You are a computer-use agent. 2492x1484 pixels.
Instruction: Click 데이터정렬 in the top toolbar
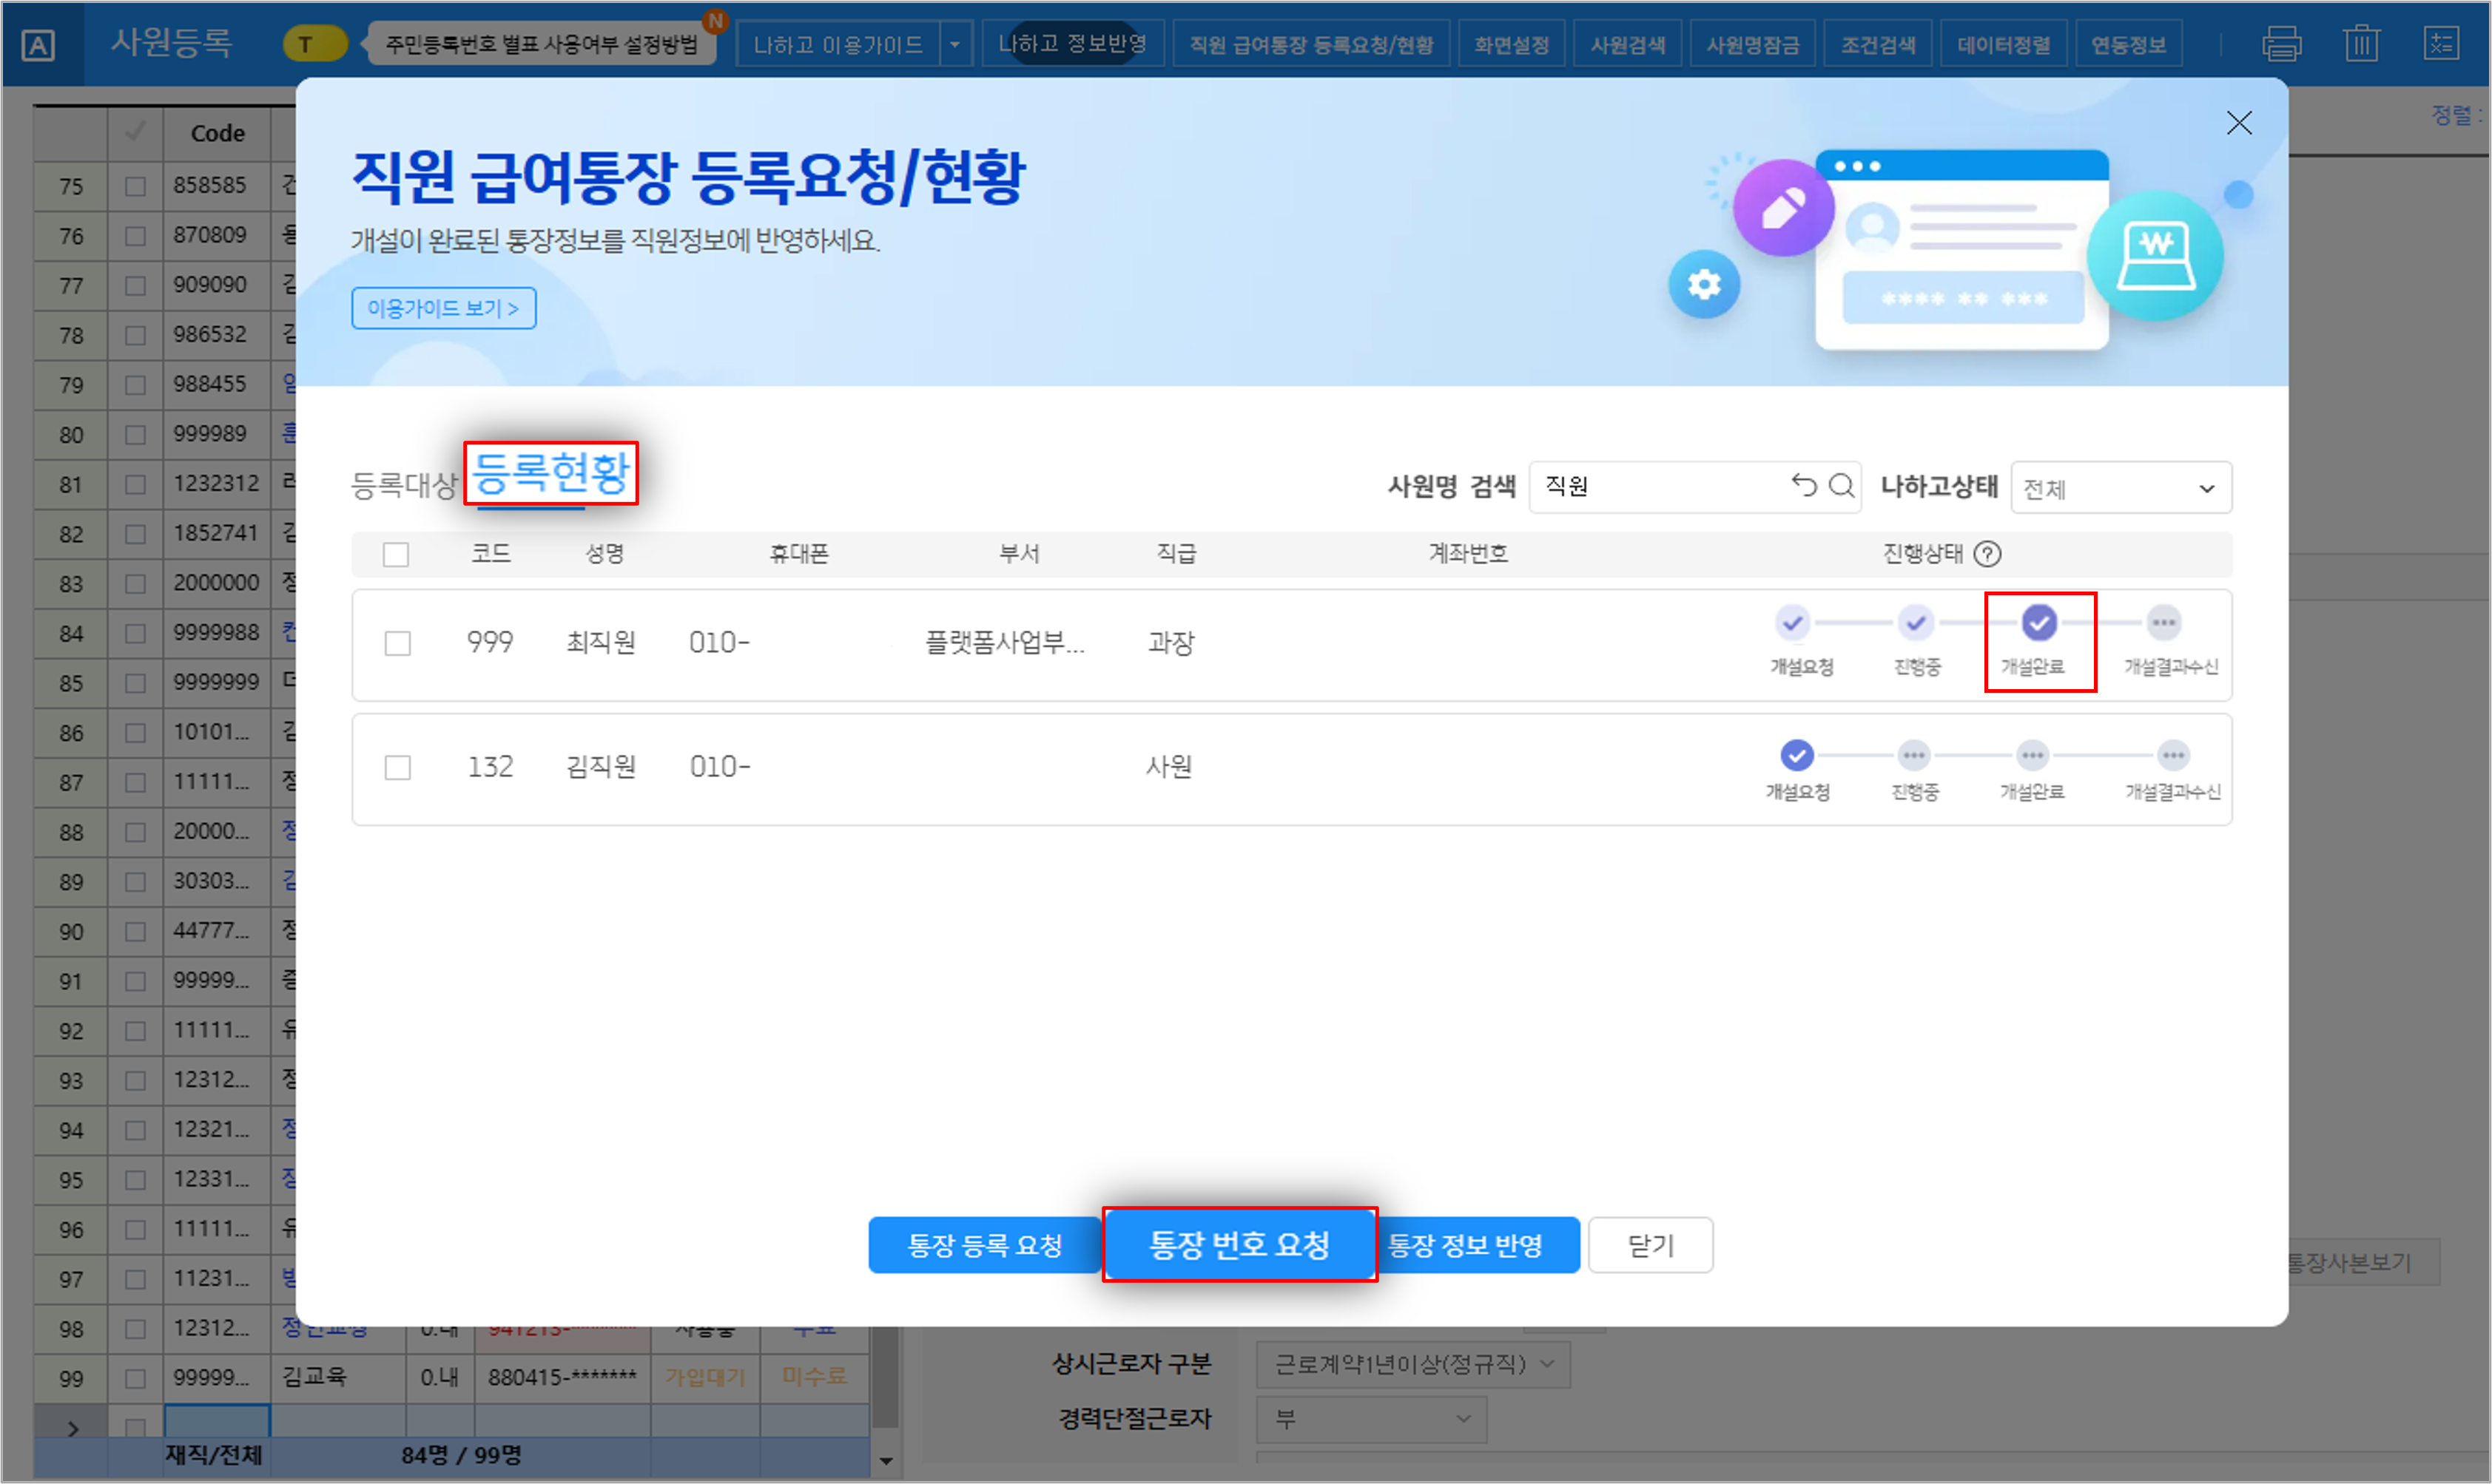[x=2003, y=44]
